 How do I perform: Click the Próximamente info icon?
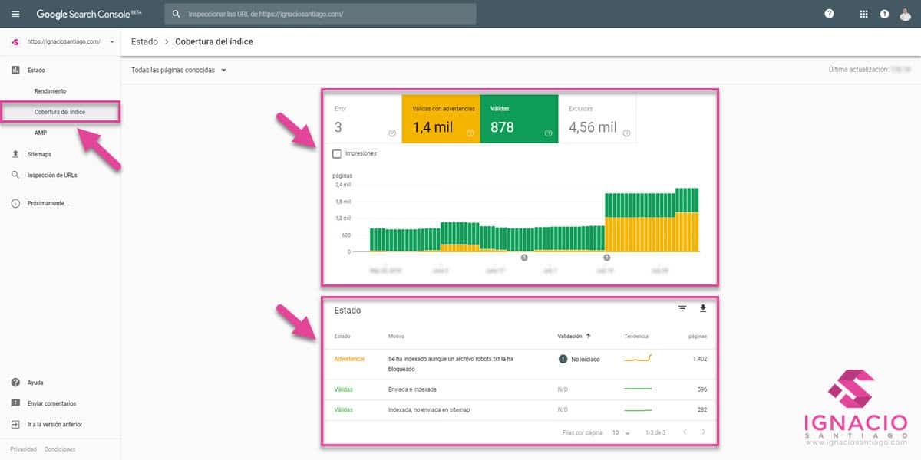coord(15,203)
